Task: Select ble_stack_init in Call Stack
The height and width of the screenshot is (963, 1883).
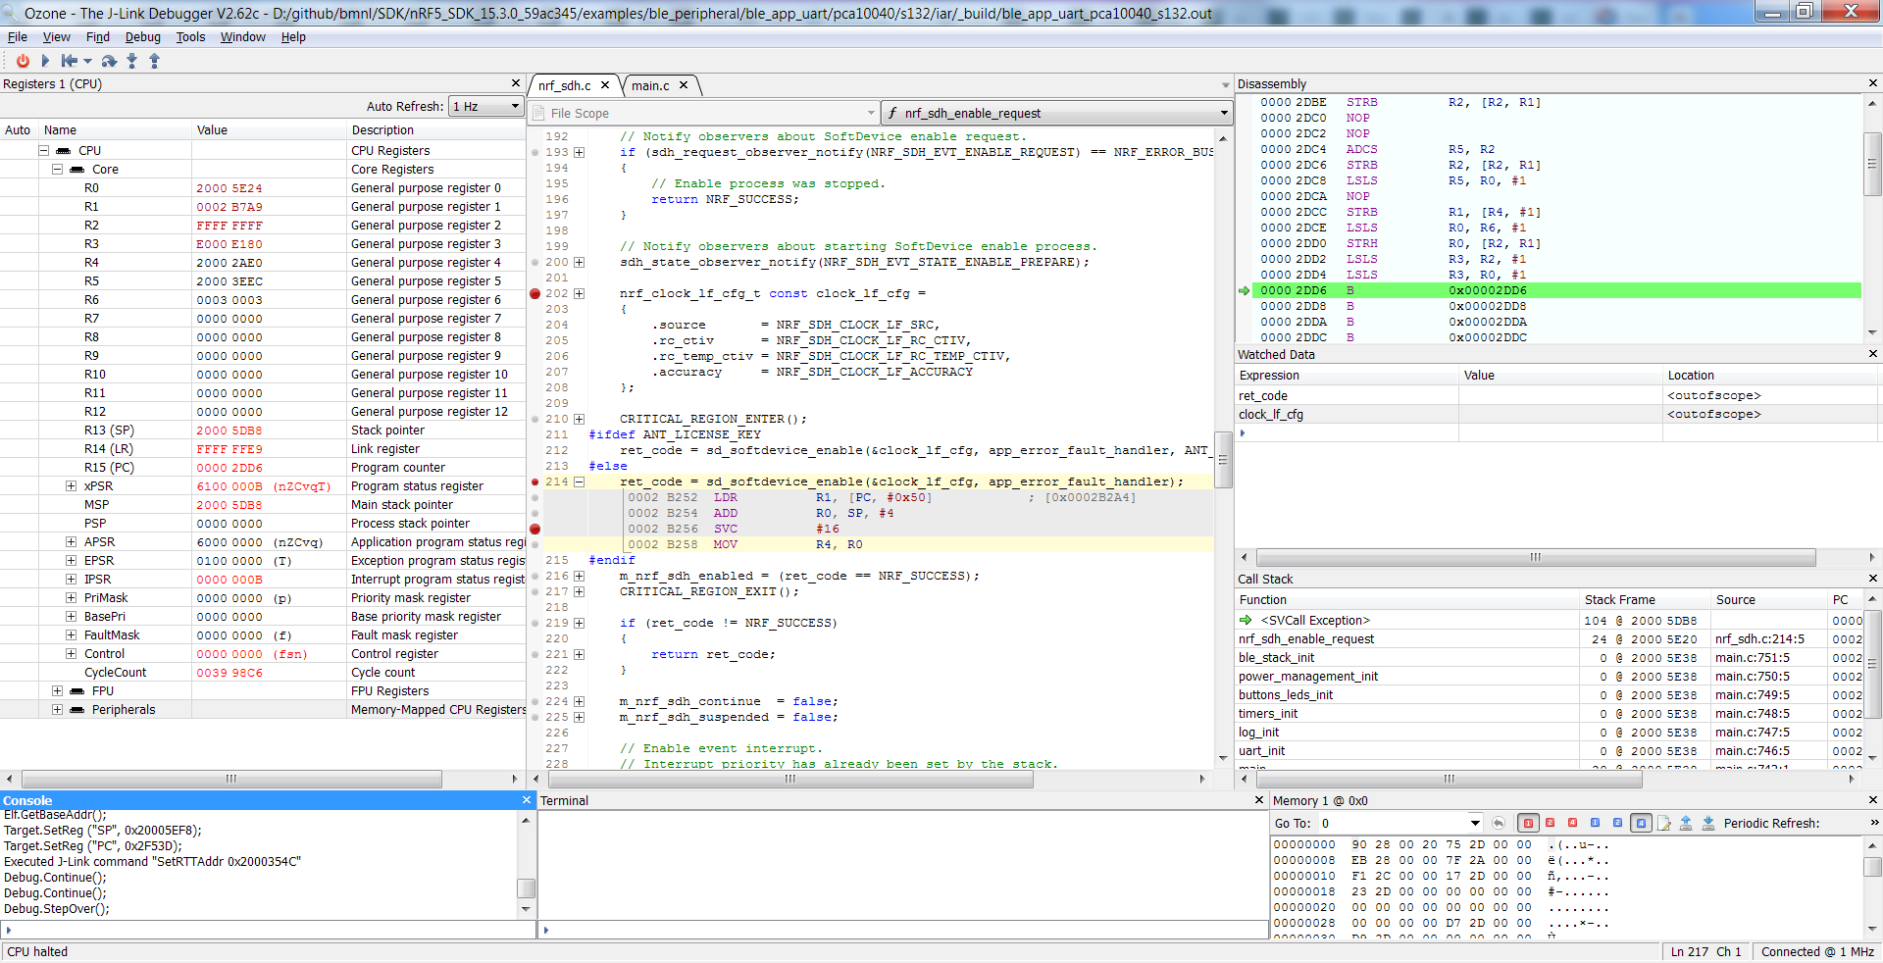Action: pyautogui.click(x=1276, y=658)
